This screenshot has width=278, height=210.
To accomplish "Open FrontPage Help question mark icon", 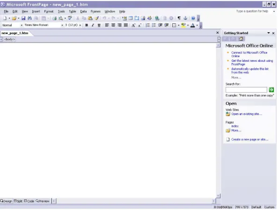I will click(x=193, y=18).
